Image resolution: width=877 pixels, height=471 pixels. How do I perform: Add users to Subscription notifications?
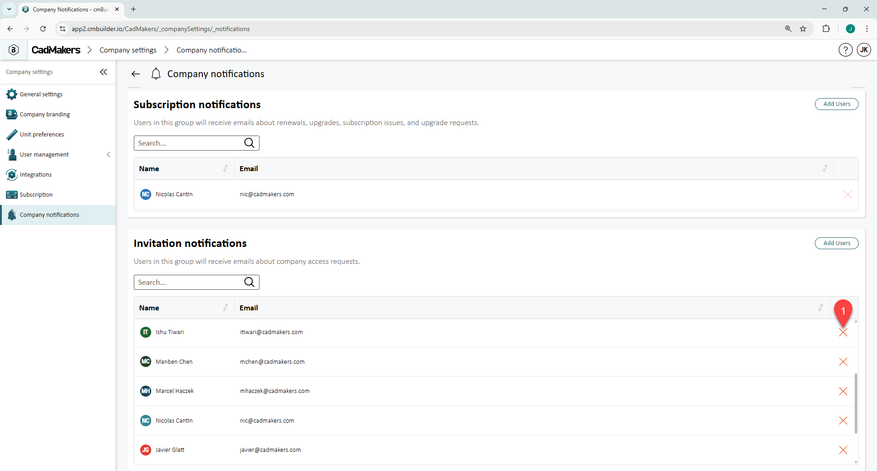(x=836, y=104)
